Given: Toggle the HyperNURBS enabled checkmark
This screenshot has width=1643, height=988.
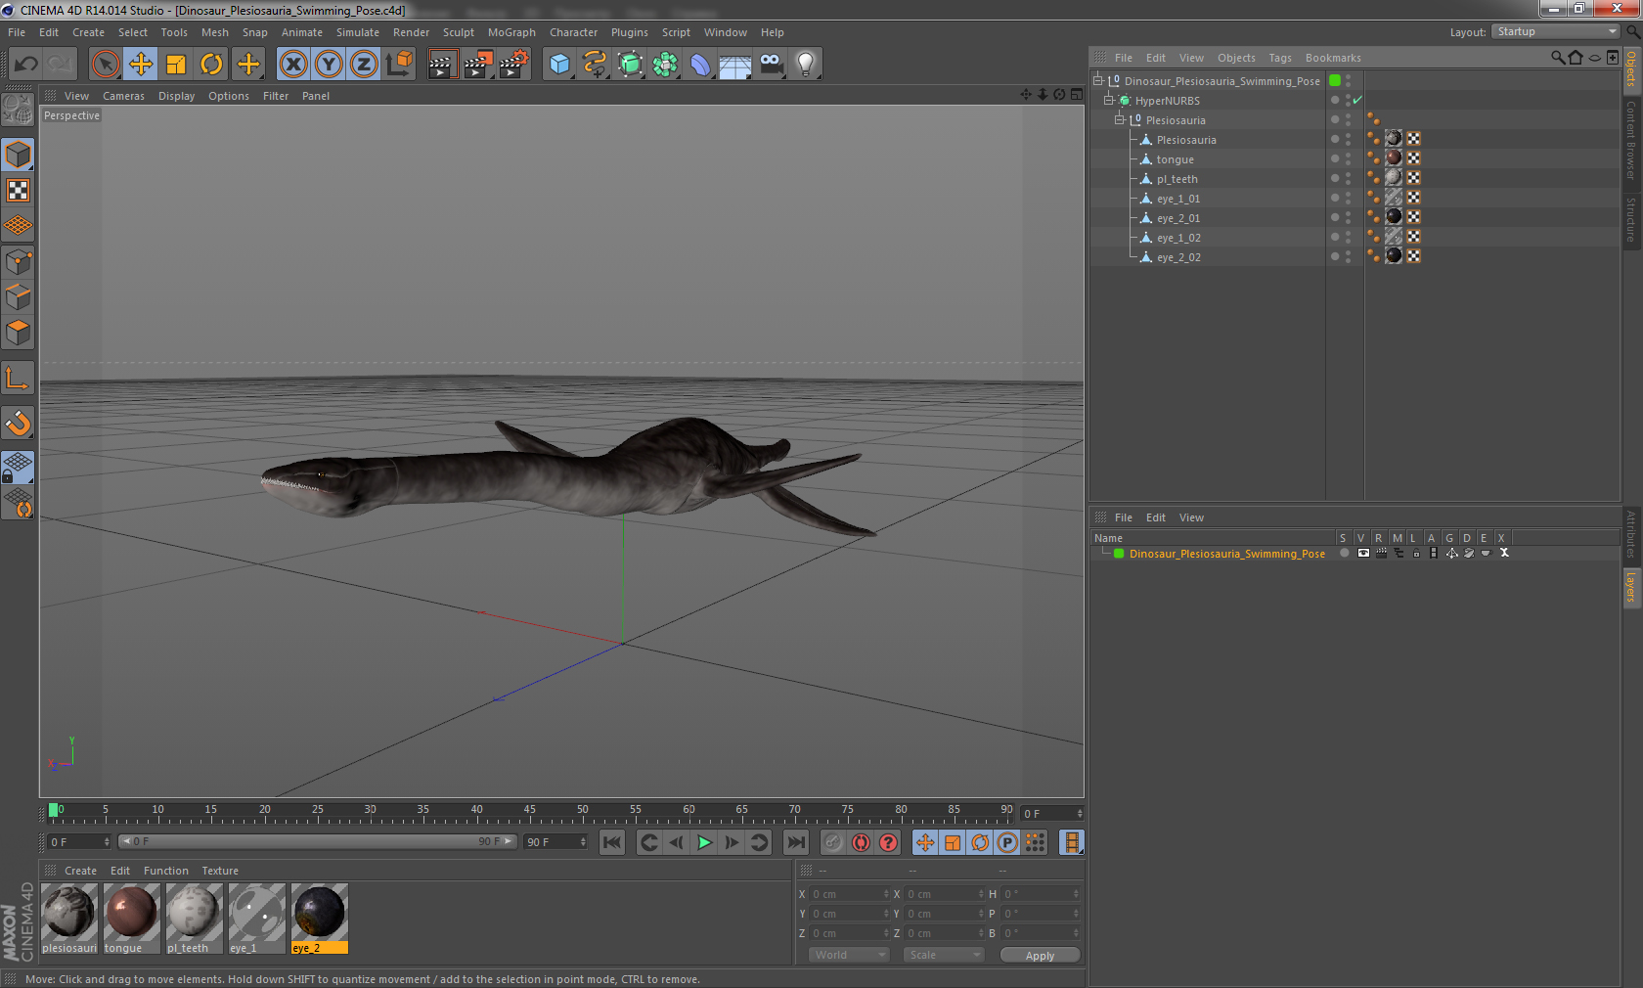Looking at the screenshot, I should pos(1357,101).
